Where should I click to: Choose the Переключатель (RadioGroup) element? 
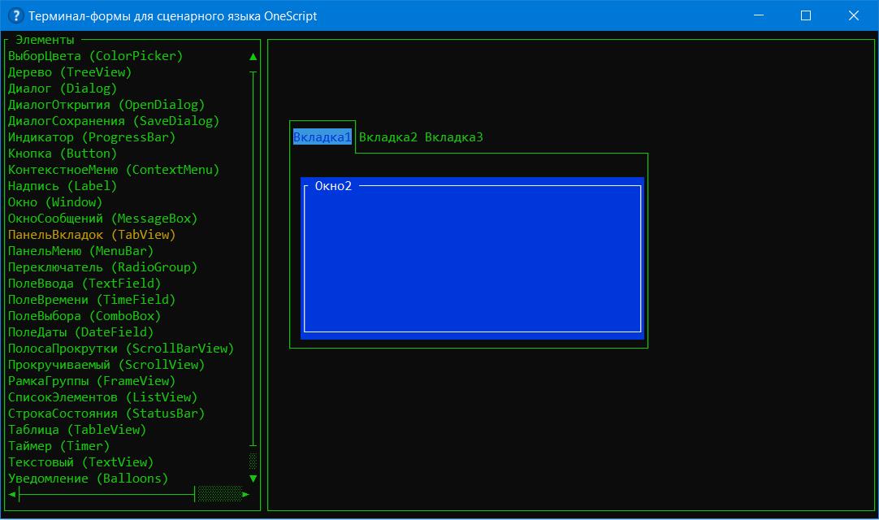(x=102, y=267)
